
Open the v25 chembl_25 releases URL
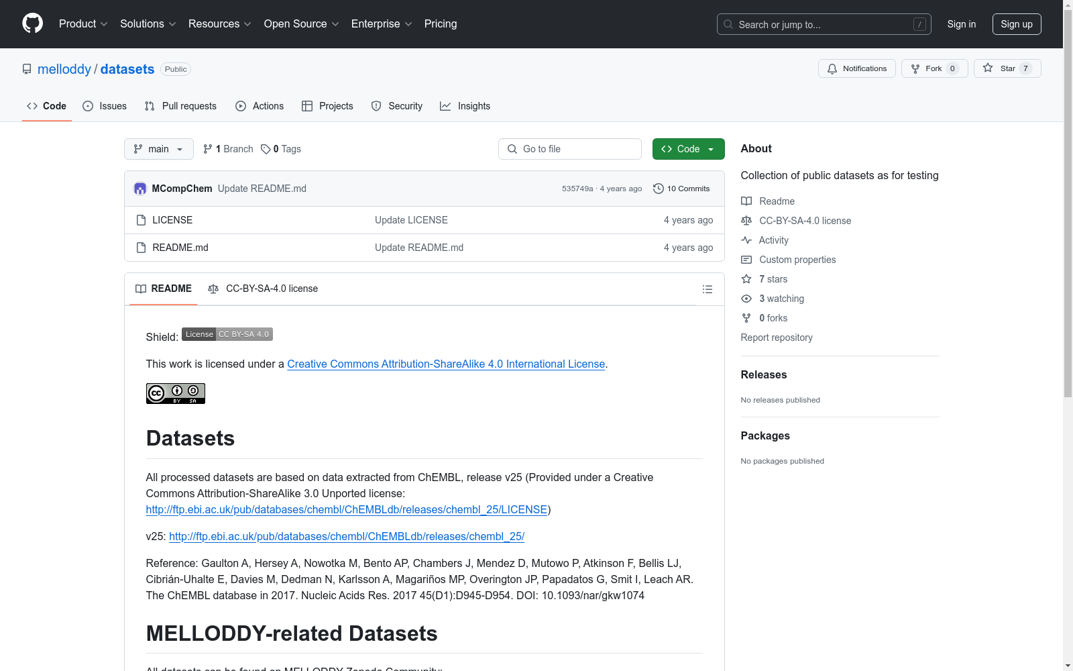pyautogui.click(x=347, y=536)
